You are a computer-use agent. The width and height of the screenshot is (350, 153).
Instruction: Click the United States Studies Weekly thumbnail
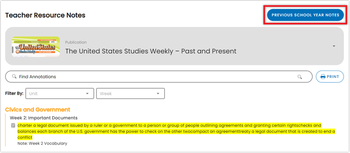click(36, 46)
